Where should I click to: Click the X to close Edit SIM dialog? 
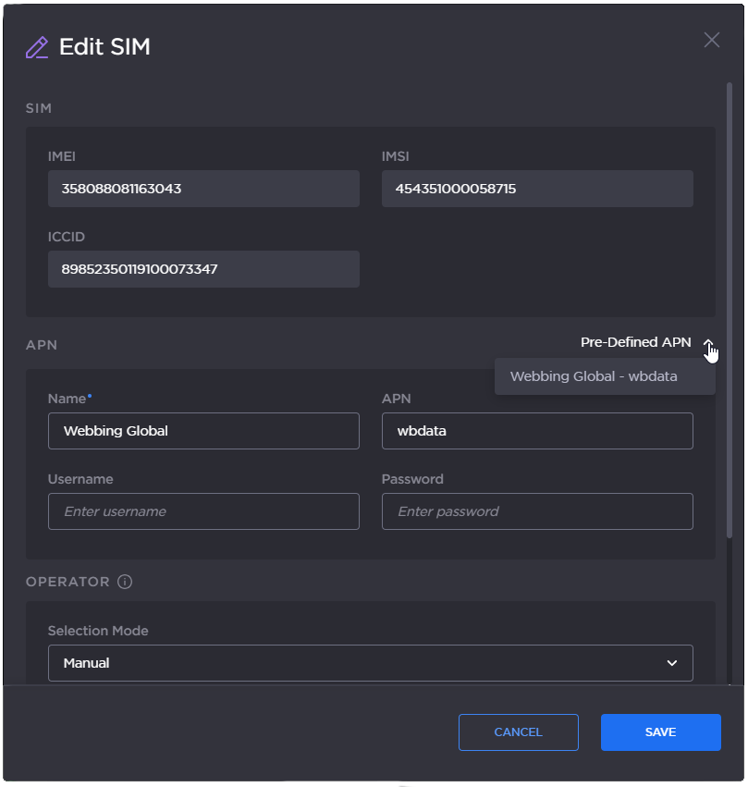[711, 39]
